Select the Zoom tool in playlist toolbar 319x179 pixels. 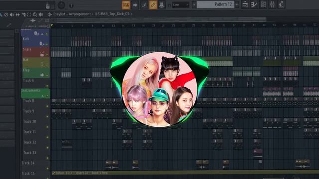pyautogui.click(x=35, y=14)
